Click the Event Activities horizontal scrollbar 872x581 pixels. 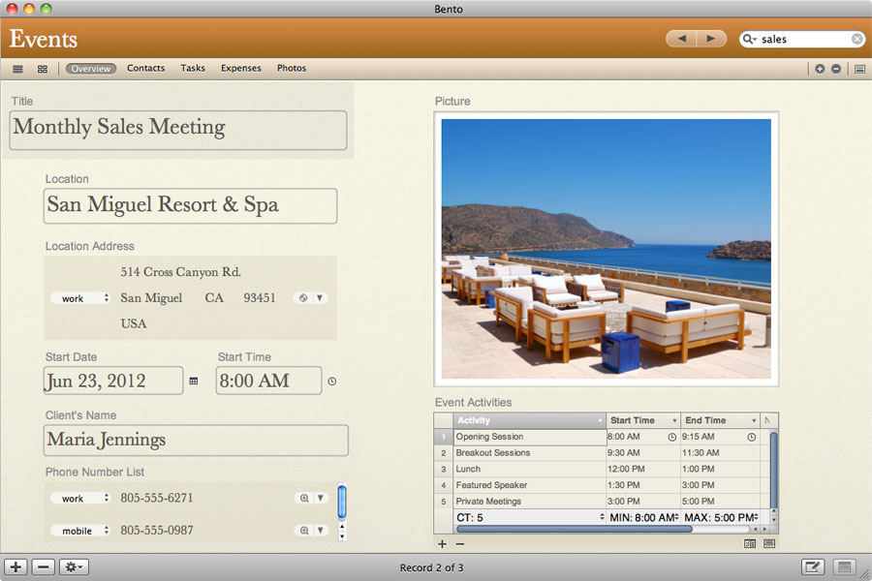[574, 530]
